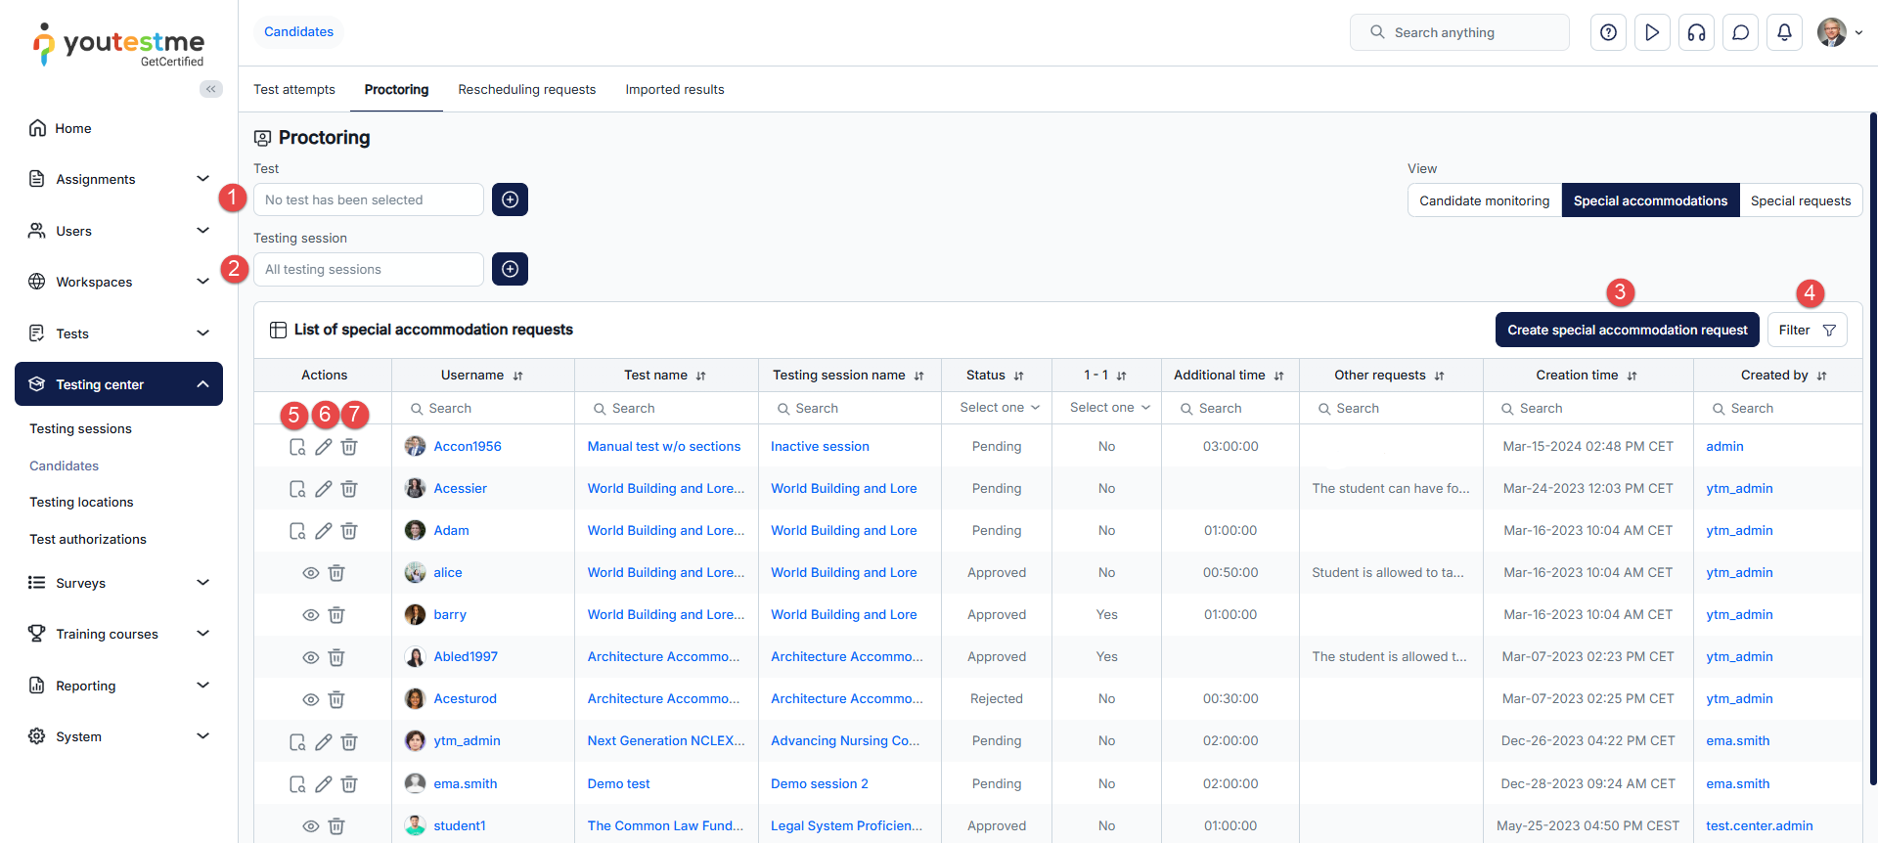1878x843 pixels.
Task: Collapse the sidebar with double-chevron icon
Action: click(210, 89)
